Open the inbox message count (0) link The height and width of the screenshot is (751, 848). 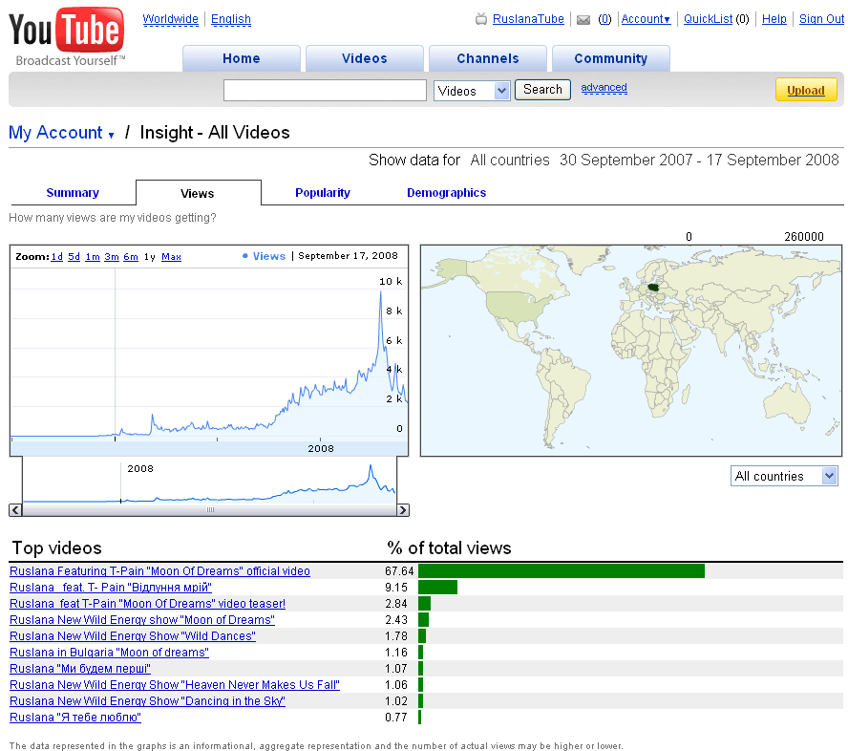[x=604, y=19]
